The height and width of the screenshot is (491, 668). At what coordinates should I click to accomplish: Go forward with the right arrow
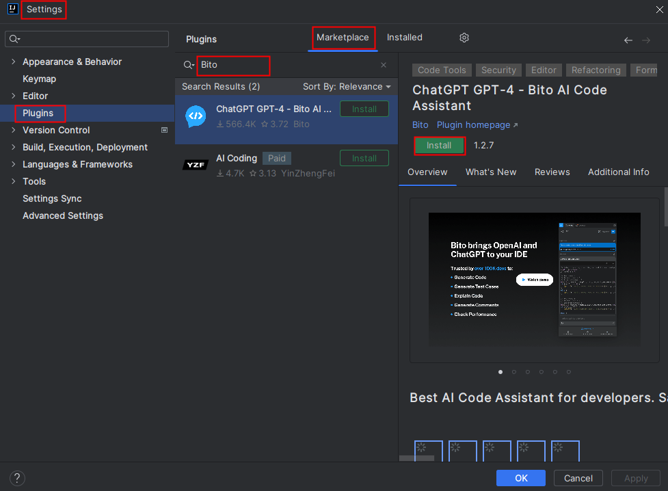[x=646, y=40]
